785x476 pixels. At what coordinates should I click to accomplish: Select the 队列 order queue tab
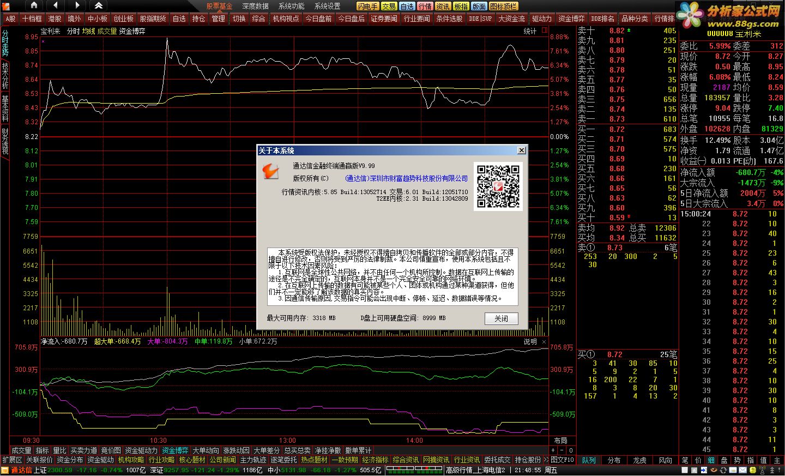pos(589,460)
